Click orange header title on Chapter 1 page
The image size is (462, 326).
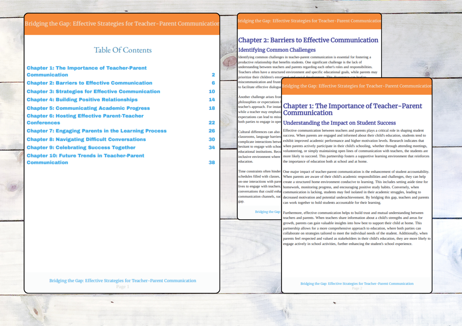coord(357,86)
